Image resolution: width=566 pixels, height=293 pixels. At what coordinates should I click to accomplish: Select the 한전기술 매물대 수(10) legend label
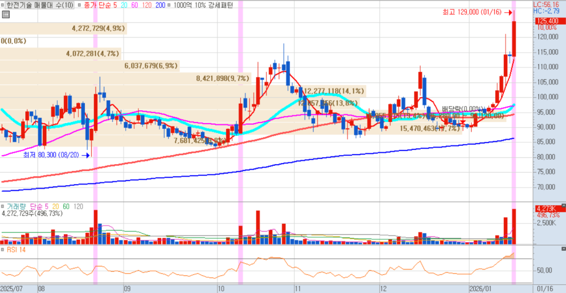click(40, 5)
